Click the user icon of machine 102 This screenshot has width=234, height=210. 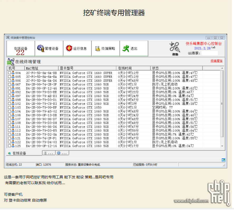13,104
